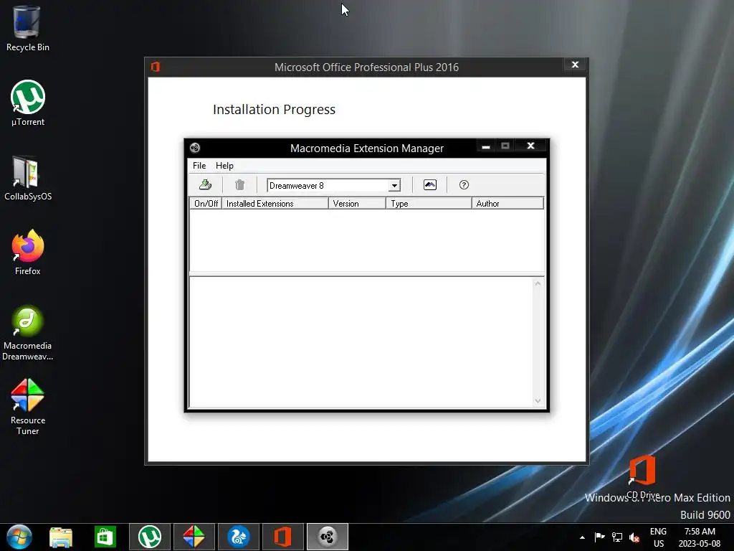
Task: Open the ENG US language indicator
Action: tap(658, 537)
